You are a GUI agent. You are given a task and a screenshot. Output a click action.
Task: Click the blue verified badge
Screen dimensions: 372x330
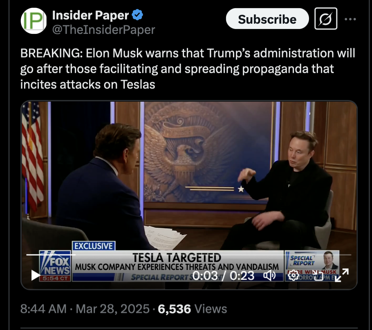tap(137, 15)
